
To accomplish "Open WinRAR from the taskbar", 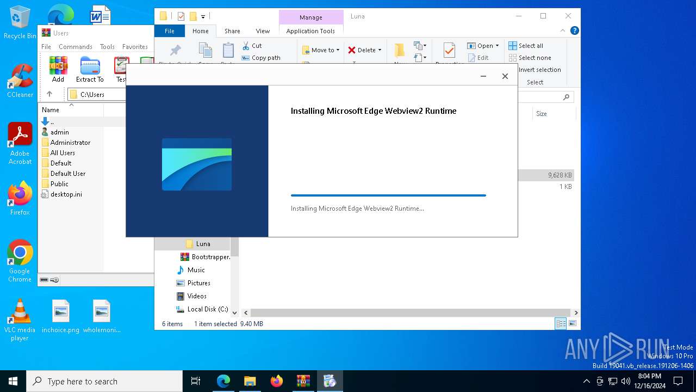I will (303, 381).
